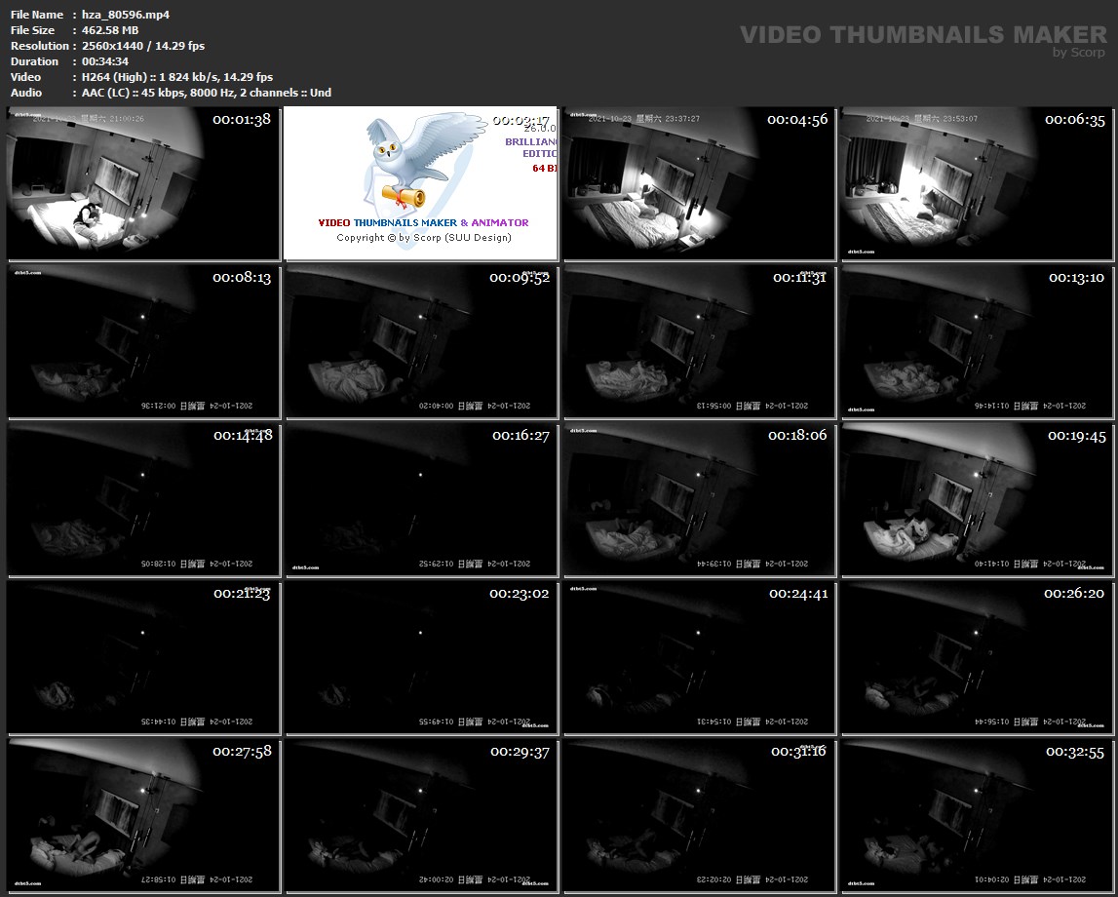The image size is (1118, 897).
Task: Open the thumbnail at 00:04:56
Action: (x=699, y=182)
